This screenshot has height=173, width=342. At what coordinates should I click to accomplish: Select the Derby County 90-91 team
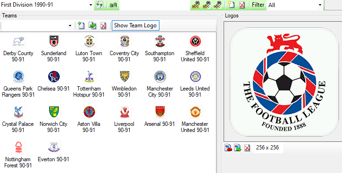click(x=18, y=49)
